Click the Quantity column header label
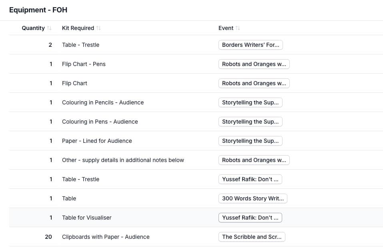This screenshot has height=248, width=383. pos(33,28)
